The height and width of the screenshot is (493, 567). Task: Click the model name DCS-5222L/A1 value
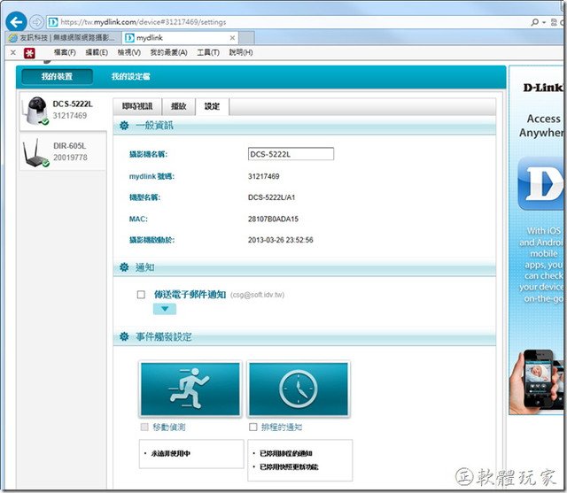(x=272, y=197)
